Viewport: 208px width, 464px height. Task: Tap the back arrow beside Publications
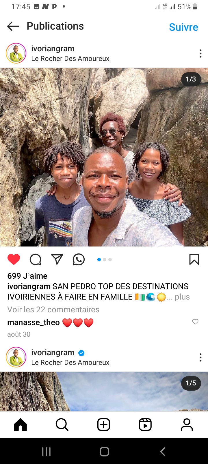(x=13, y=26)
